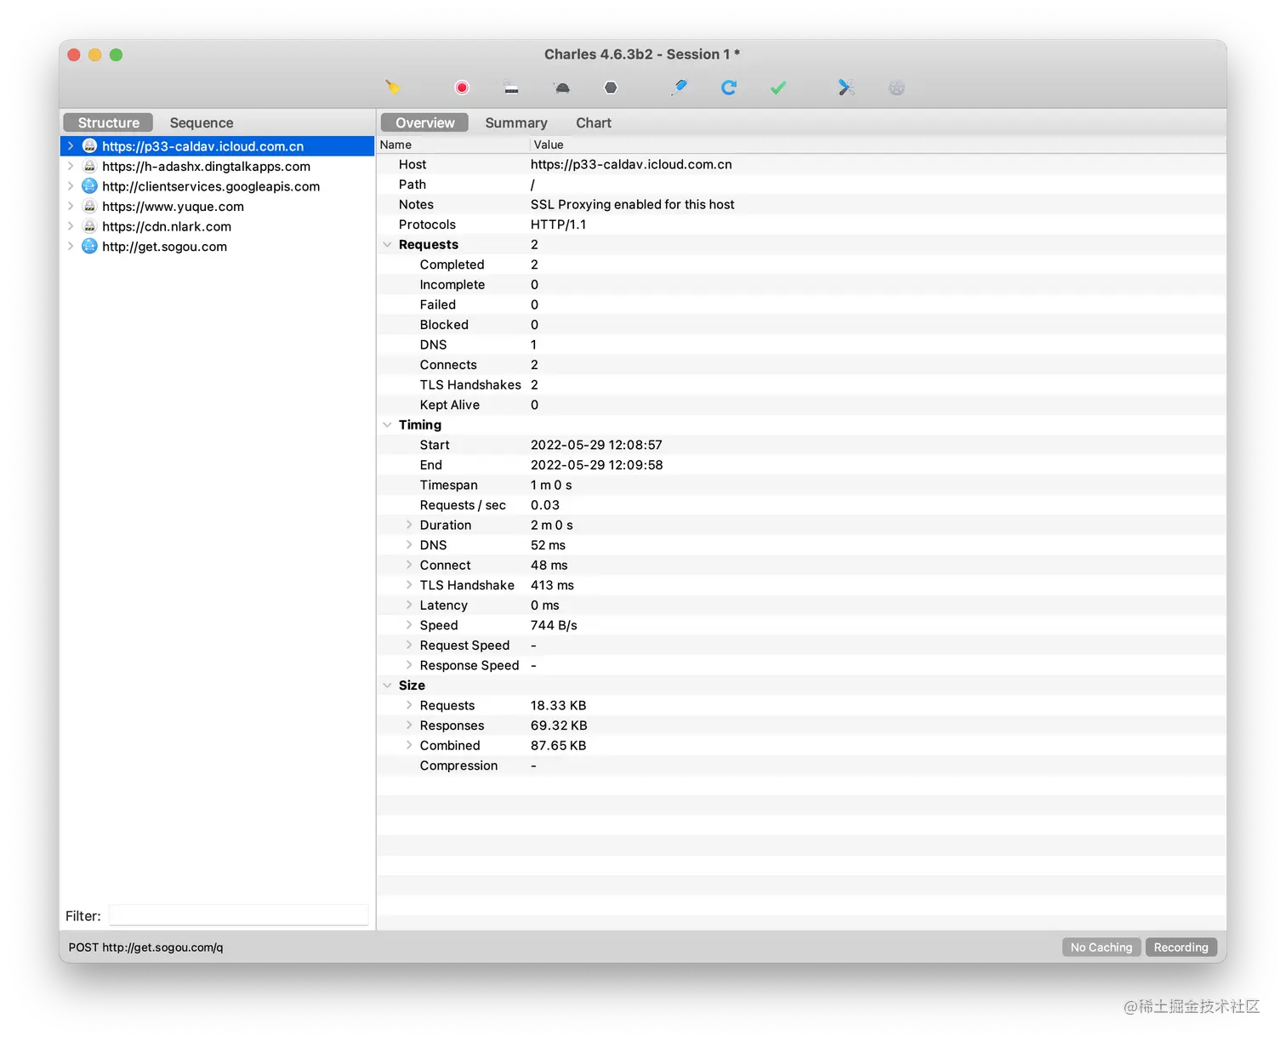Expand the h-adashx.dingtalkapps.com host node

pos(71,166)
